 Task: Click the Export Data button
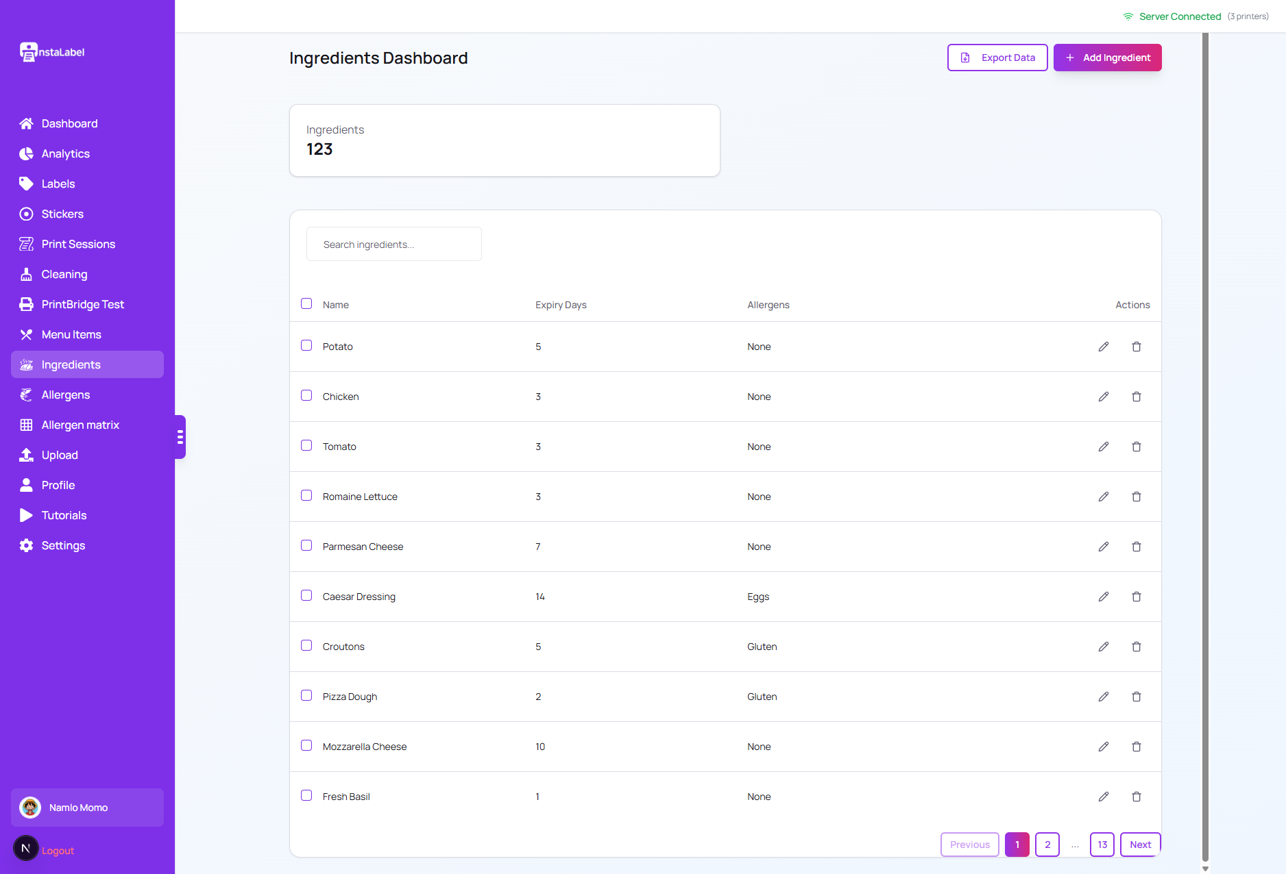(x=997, y=58)
